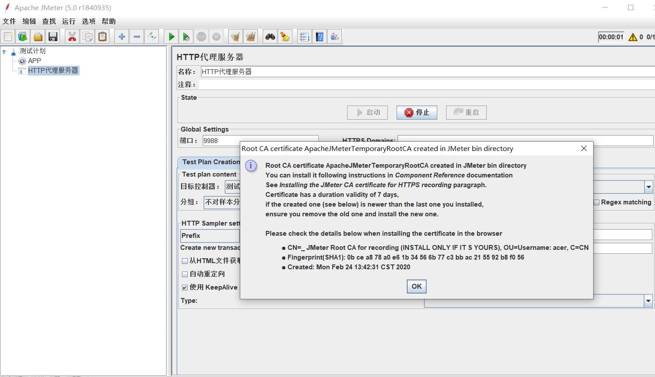
Task: Click the New test plan icon
Action: [8, 37]
